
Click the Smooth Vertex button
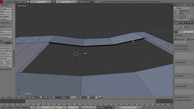[x=6, y=35]
